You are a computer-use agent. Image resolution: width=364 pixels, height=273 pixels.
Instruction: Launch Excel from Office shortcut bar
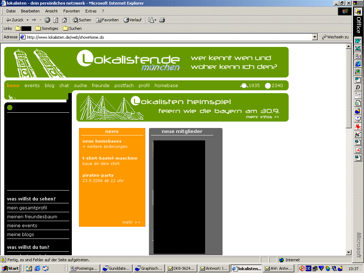(x=358, y=48)
